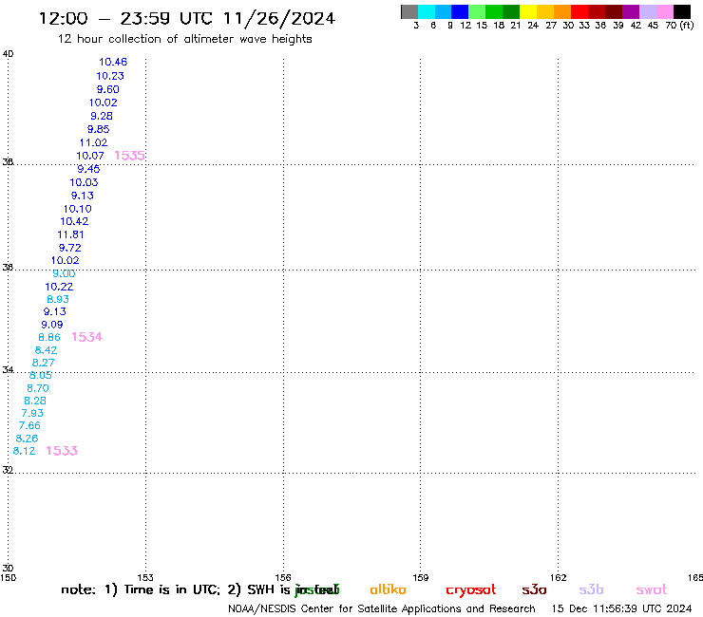This screenshot has height=617, width=703.
Task: Click the pink time label 1534
Action: point(87,337)
